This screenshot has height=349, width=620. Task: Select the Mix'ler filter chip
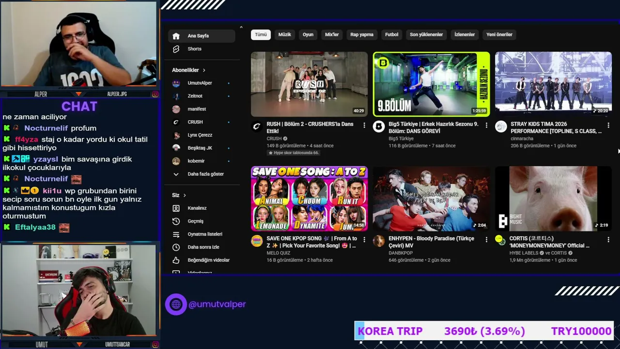(x=332, y=34)
